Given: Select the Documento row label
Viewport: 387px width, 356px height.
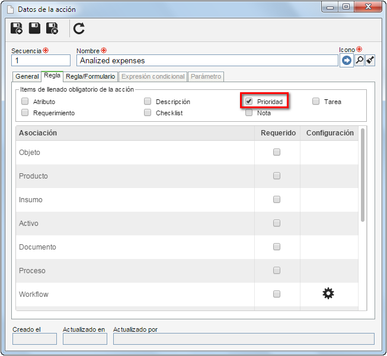Looking at the screenshot, I should [x=37, y=247].
